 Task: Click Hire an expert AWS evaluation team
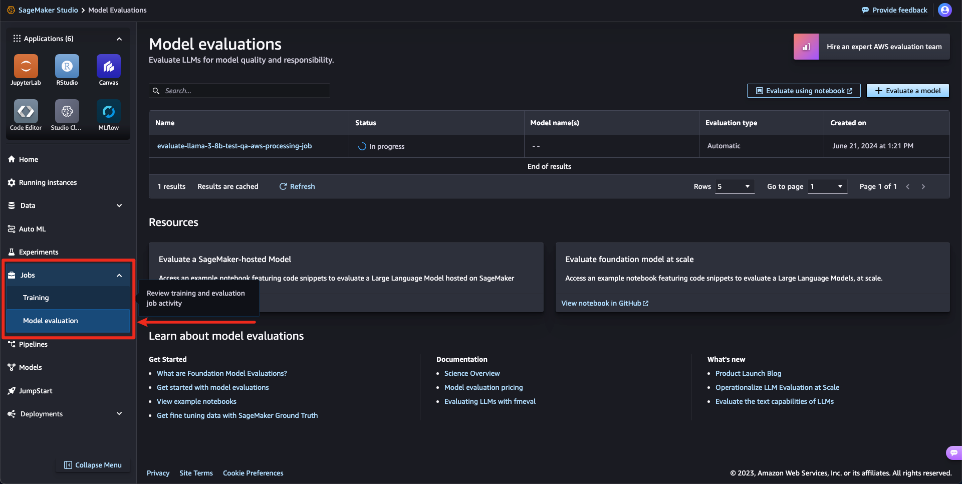coord(872,47)
